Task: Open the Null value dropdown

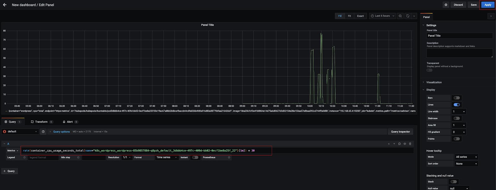Action: (x=459, y=188)
